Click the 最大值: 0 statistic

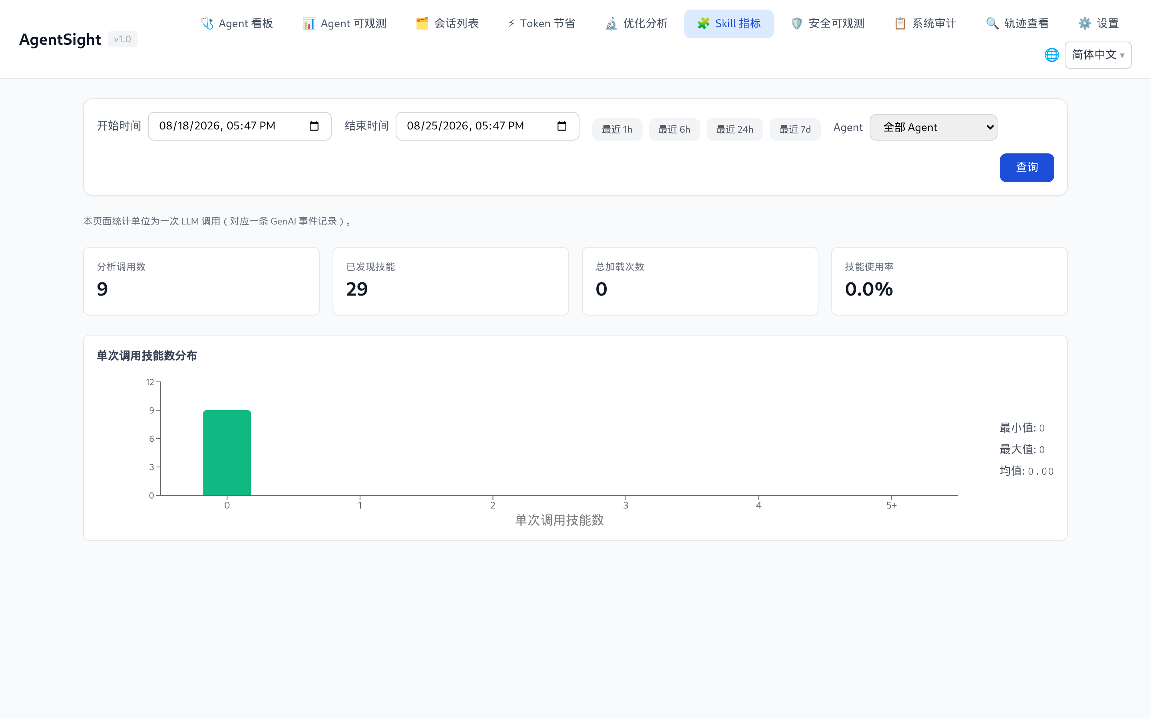(1022, 449)
